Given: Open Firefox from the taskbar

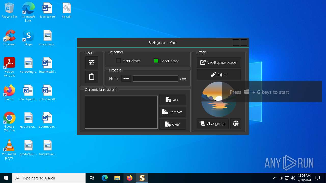Looking at the screenshot, I should [130, 178].
